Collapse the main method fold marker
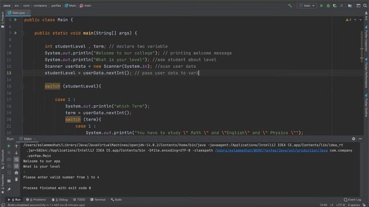Screen dimensions: 369x207 22,33
